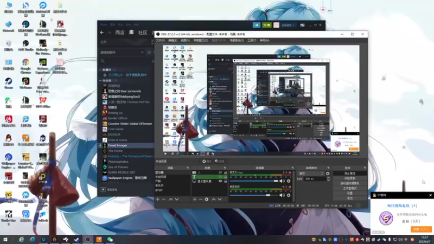Go back in the Steam window
The height and width of the screenshot is (244, 434).
point(102,33)
